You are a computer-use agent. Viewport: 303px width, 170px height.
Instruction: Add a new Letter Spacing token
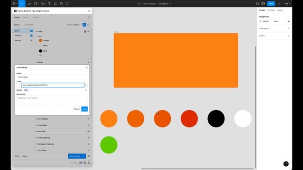(89, 138)
